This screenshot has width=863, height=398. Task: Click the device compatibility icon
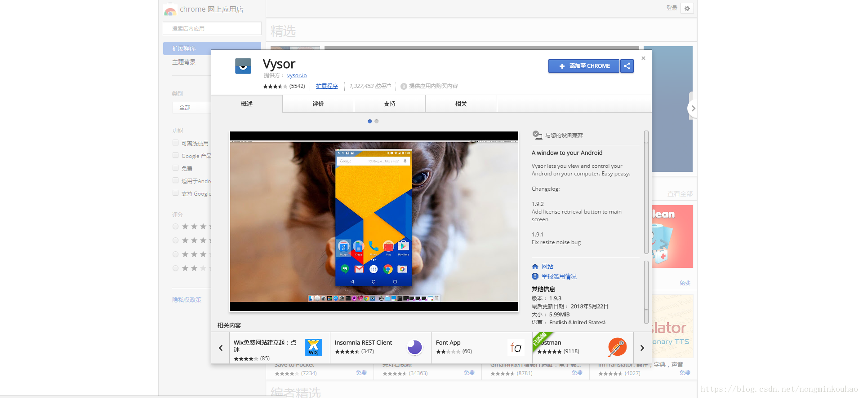point(537,135)
